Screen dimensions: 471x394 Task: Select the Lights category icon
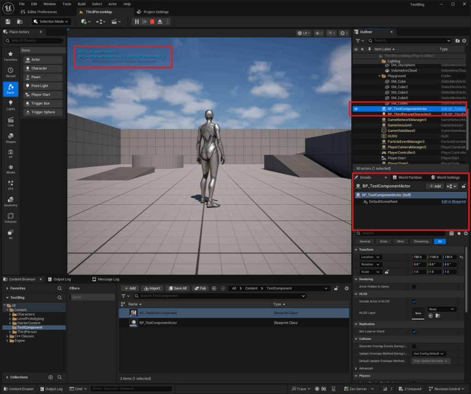click(11, 105)
